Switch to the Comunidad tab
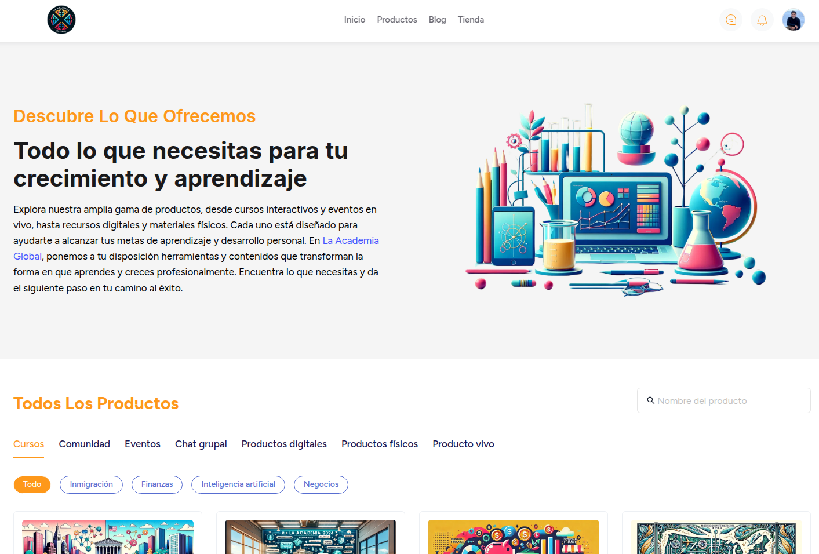This screenshot has width=819, height=554. point(84,444)
